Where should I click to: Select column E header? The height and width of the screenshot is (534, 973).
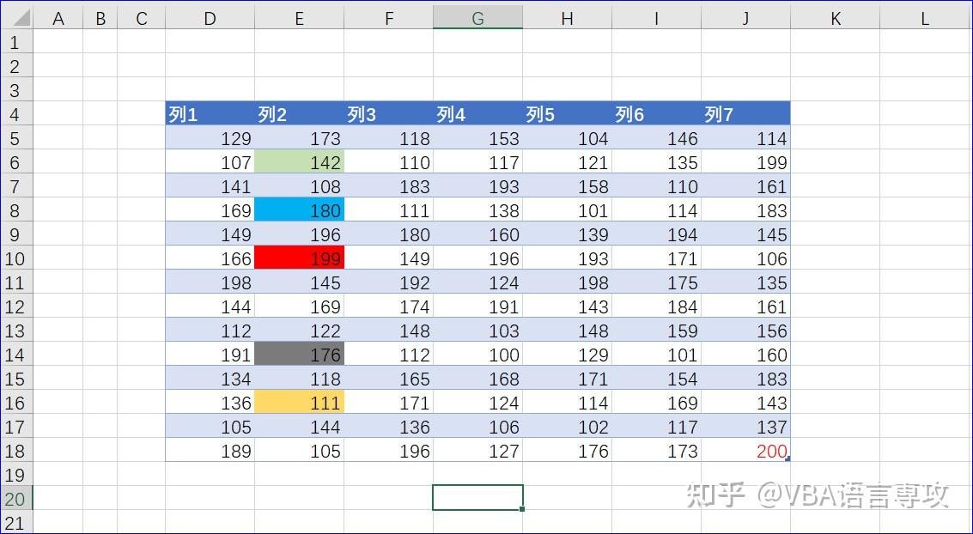coord(299,18)
